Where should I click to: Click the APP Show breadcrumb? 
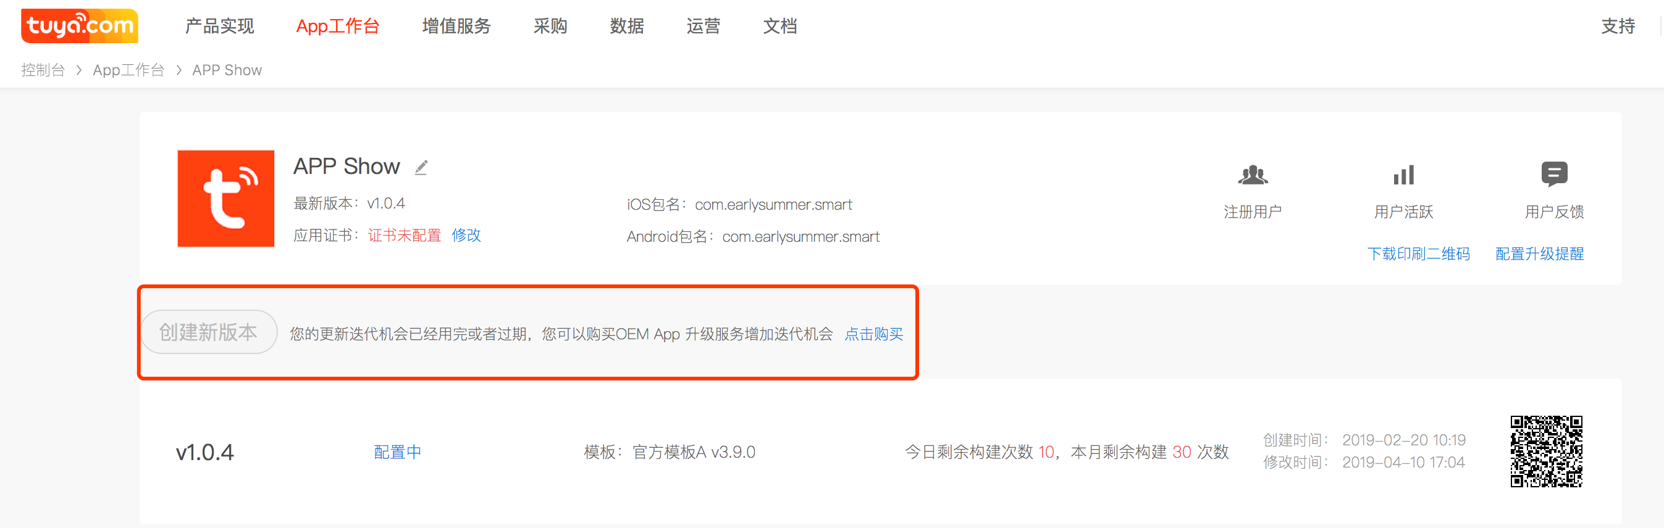pos(227,70)
